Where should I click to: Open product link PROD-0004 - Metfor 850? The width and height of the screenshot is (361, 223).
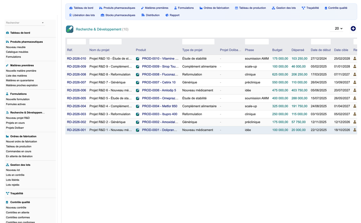(160, 106)
